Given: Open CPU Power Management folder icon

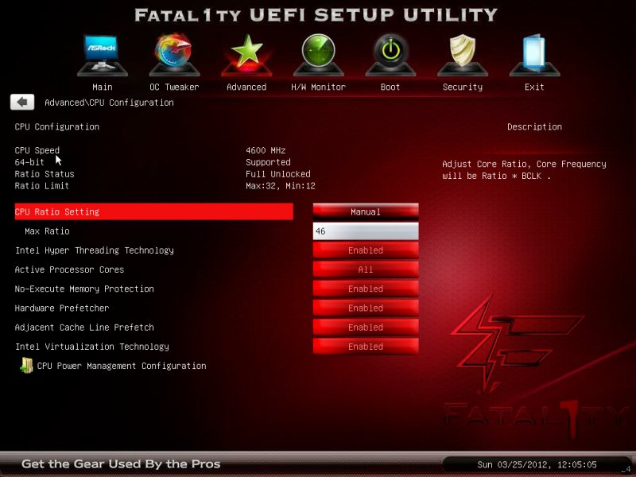Looking at the screenshot, I should 27,366.
